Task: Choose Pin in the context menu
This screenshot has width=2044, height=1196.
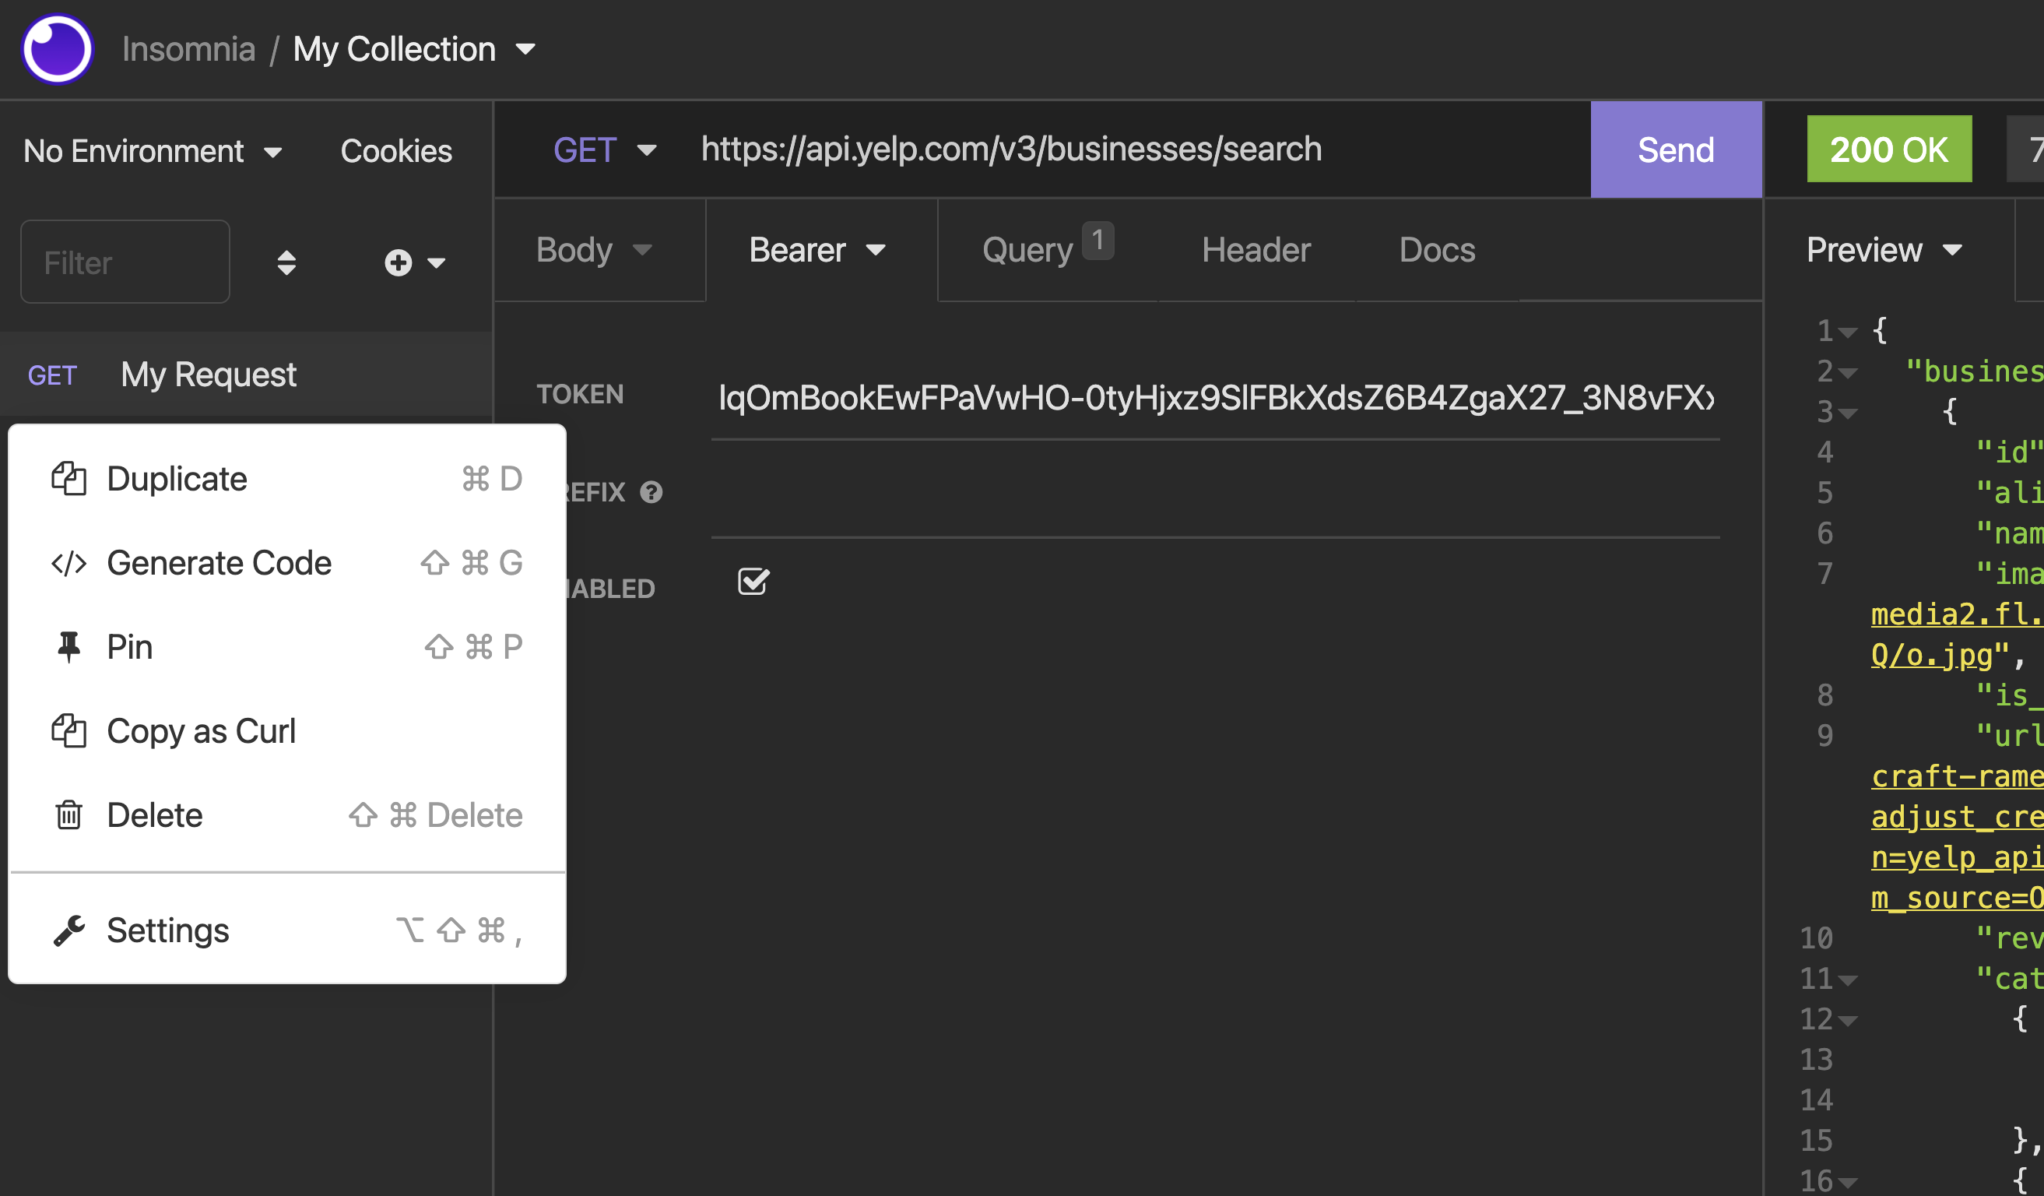Action: click(287, 648)
